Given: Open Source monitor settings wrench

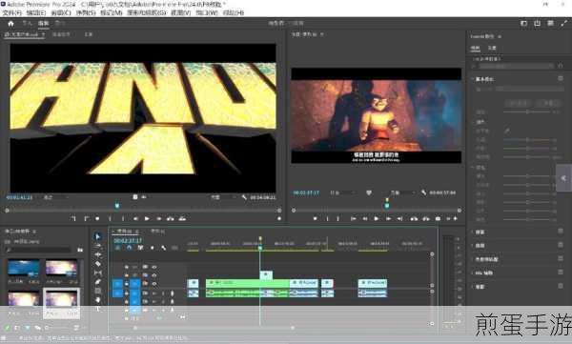Looking at the screenshot, I should click(x=244, y=197).
